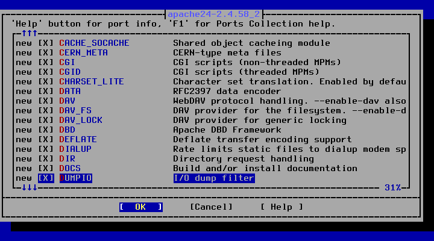Click 'CGI scripts (threaded MPMs)' description
Viewport: 434px width, 241px height.
247,72
